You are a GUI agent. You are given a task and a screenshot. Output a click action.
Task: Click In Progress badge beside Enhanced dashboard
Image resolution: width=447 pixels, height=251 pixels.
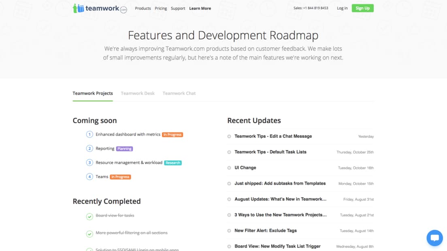coord(172,134)
